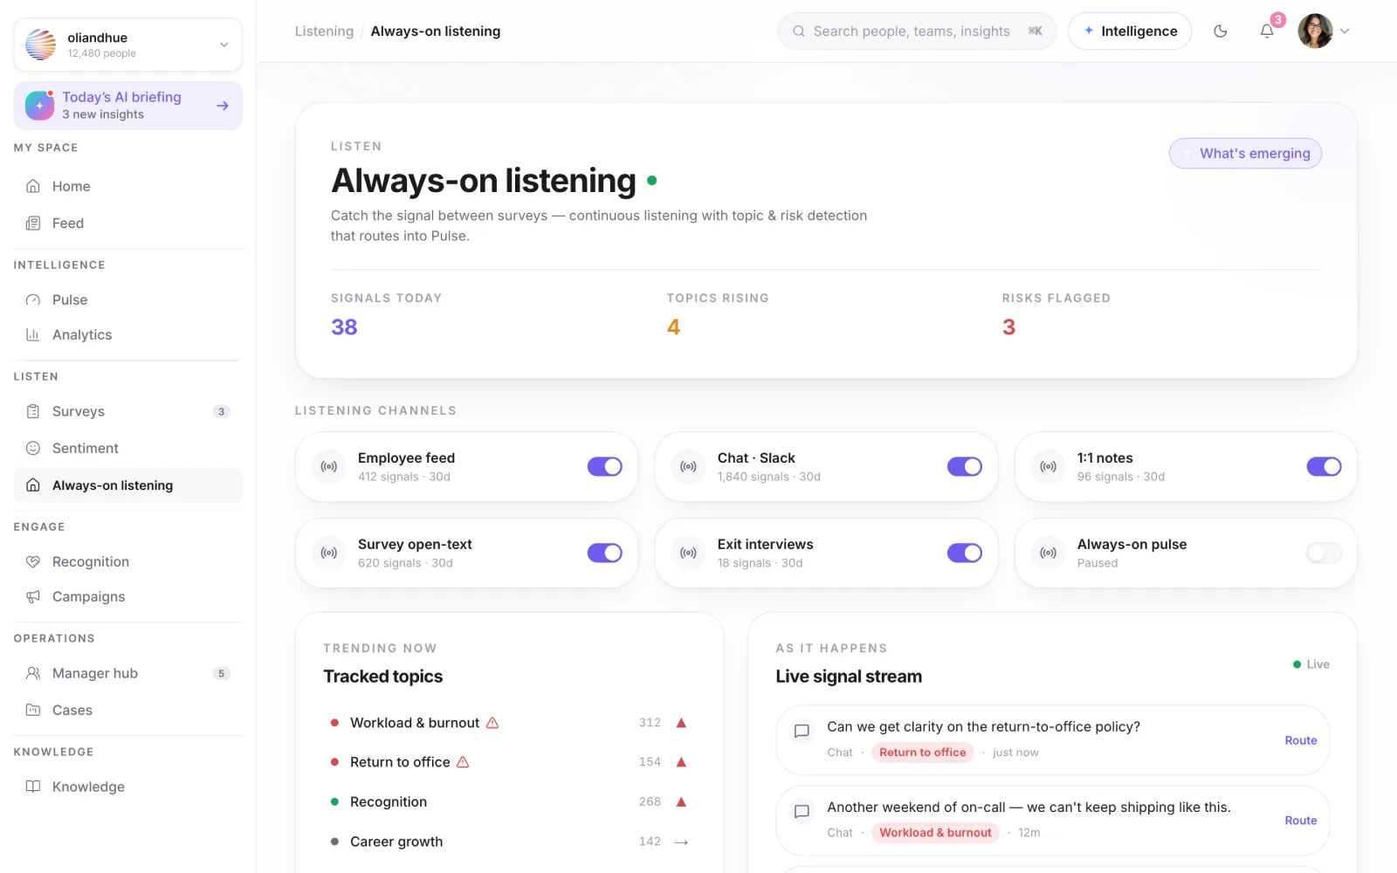Click the on-call message chat icon

(802, 812)
